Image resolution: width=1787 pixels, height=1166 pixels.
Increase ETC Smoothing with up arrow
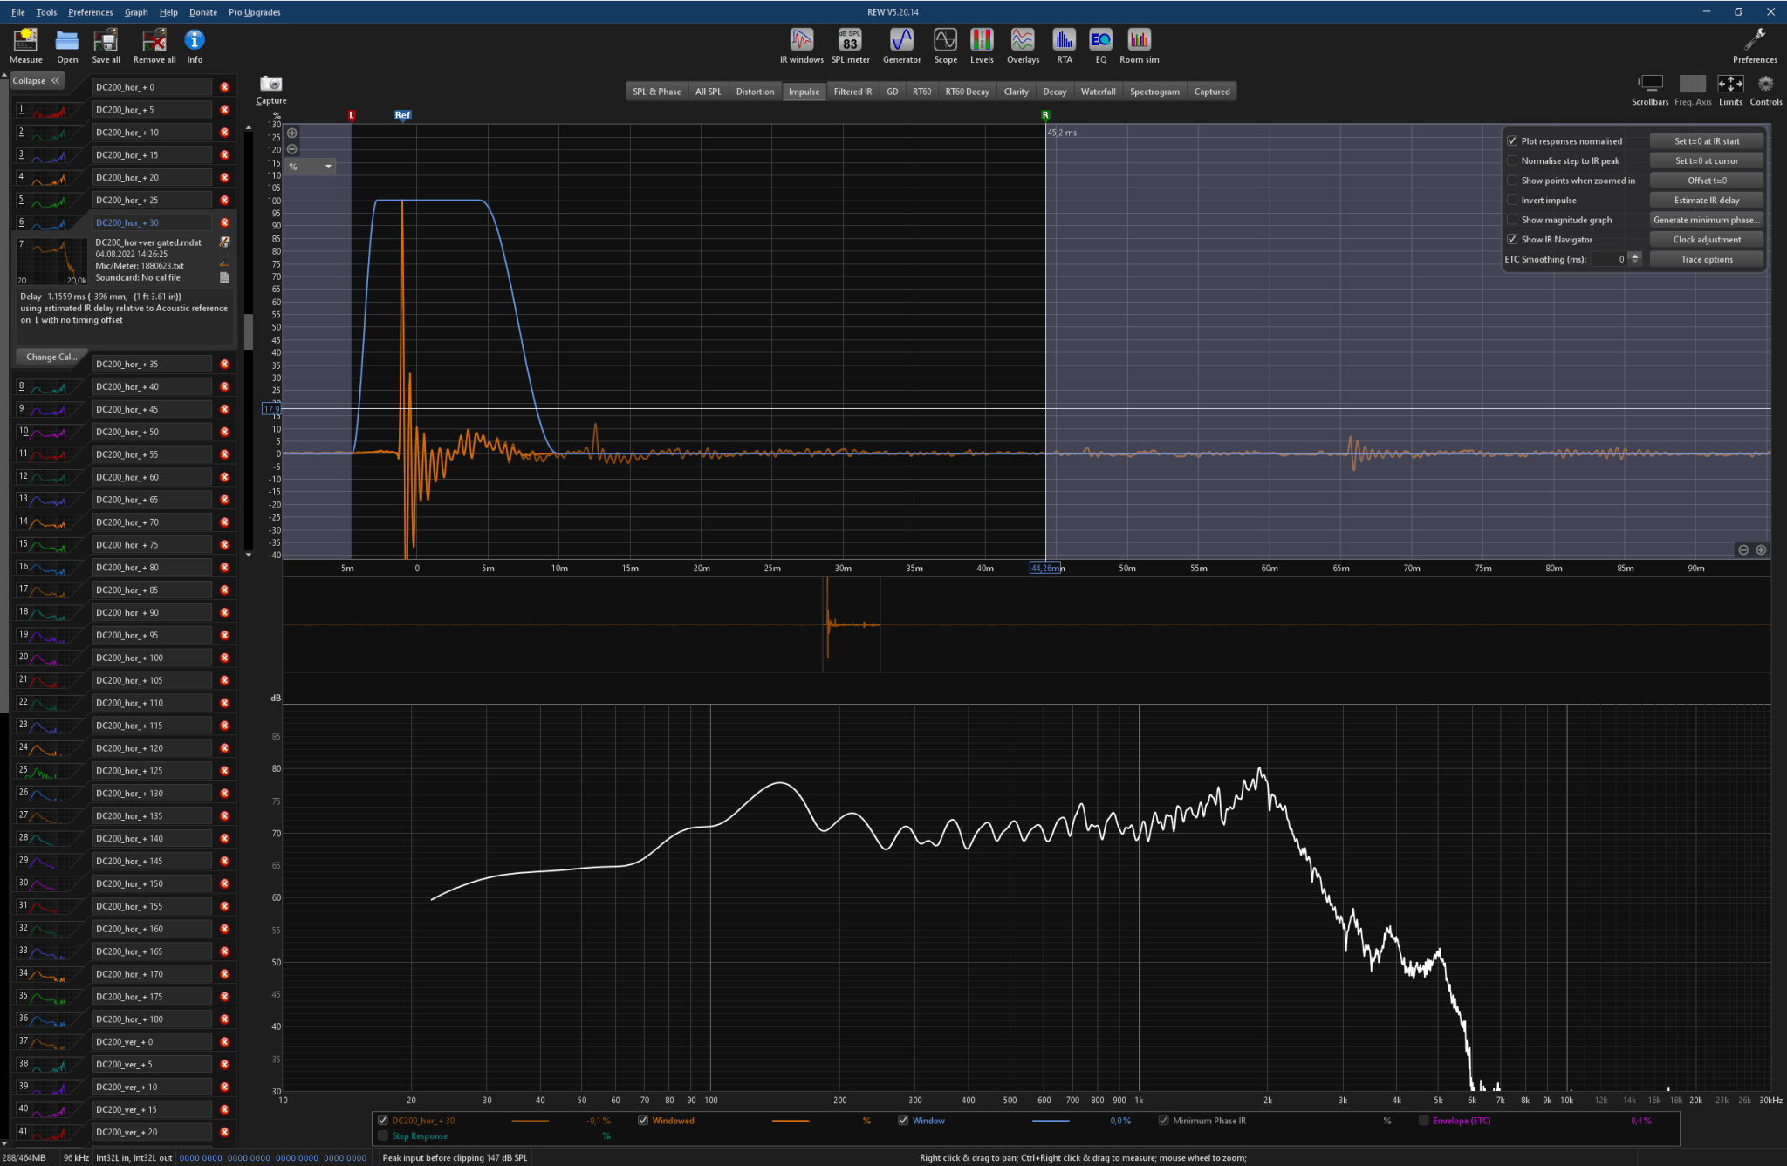(x=1634, y=256)
